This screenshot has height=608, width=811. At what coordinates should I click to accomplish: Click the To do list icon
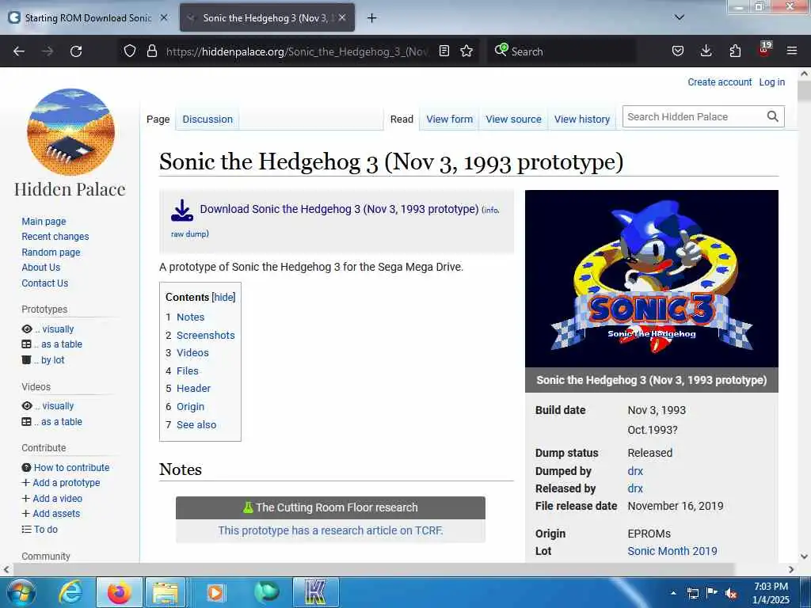(26, 530)
